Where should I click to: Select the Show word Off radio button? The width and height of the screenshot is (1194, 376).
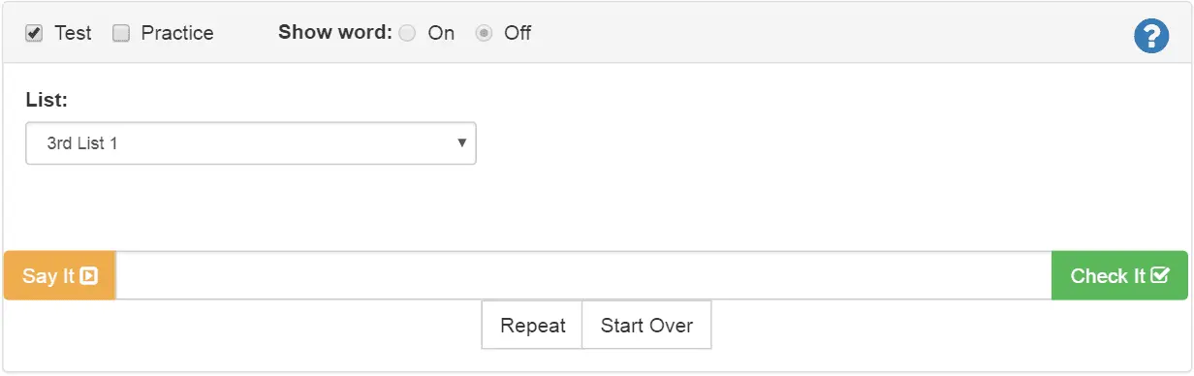(484, 34)
